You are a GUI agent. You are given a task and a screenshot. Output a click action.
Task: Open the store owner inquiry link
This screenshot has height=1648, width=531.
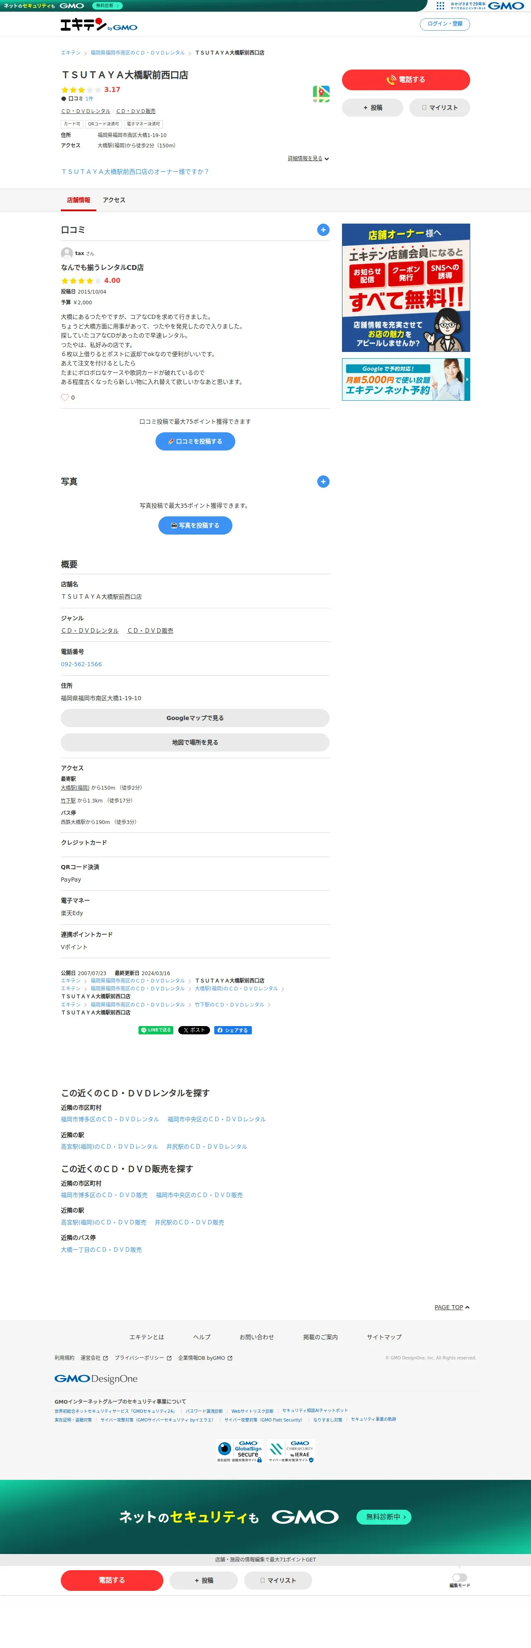pos(135,172)
